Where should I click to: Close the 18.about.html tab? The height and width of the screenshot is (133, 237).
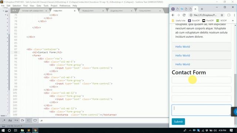tap(103, 11)
